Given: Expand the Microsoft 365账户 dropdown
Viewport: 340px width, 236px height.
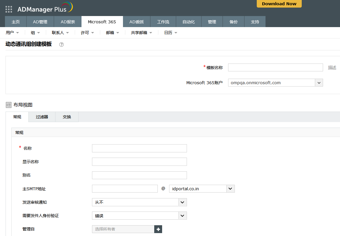Looking at the screenshot, I should tap(319, 83).
